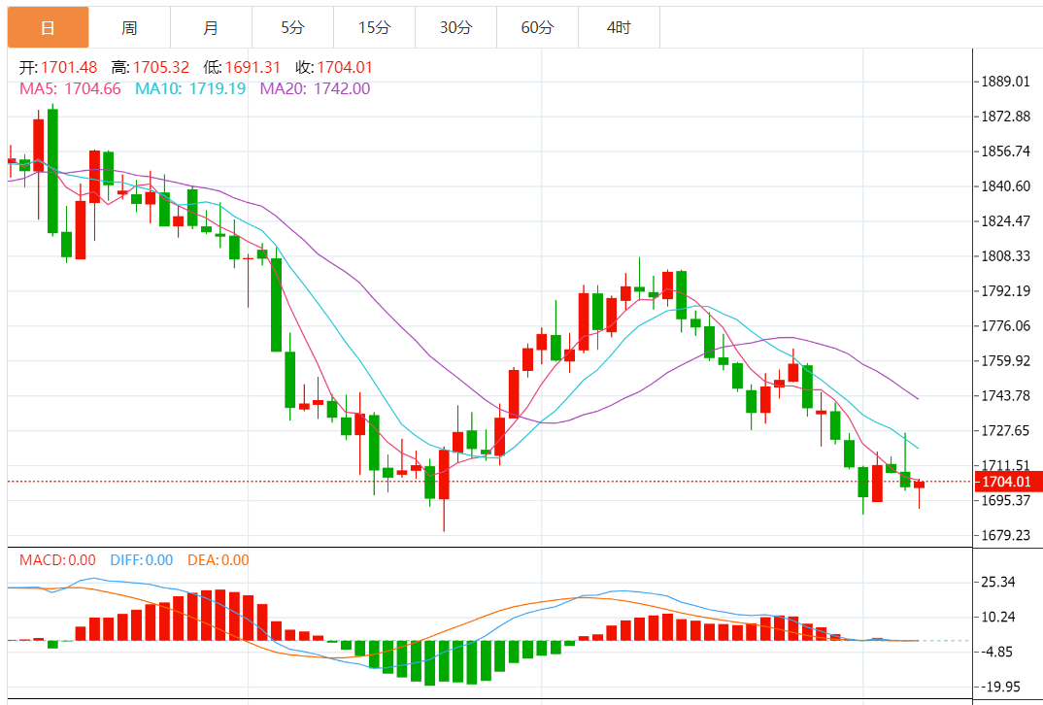This screenshot has height=705, width=1043.
Task: Click the DEA: 0.00 indicator label
Action: point(219,560)
